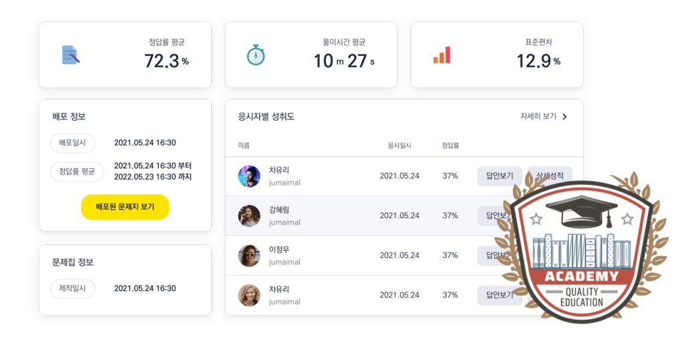Click the first 차유리 profile avatar
Image resolution: width=685 pixels, height=341 pixels.
[249, 176]
